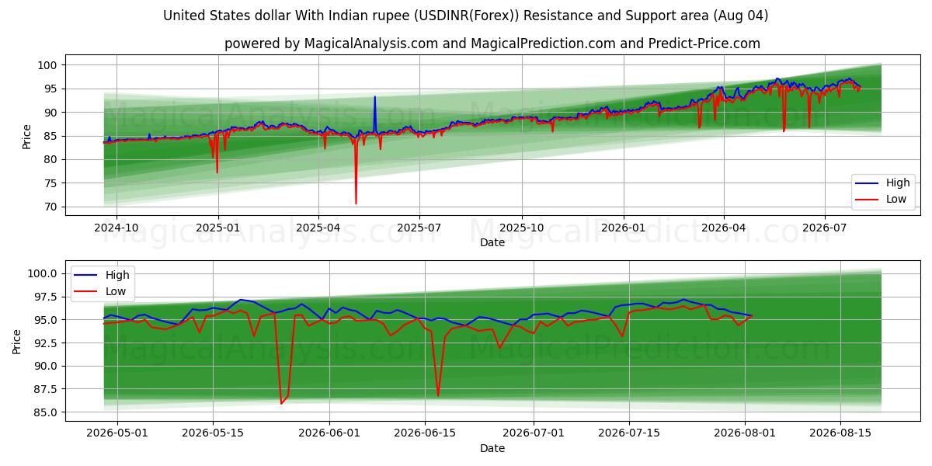Click the '2026-08-15' date tick label
The image size is (932, 466).
[x=840, y=433]
